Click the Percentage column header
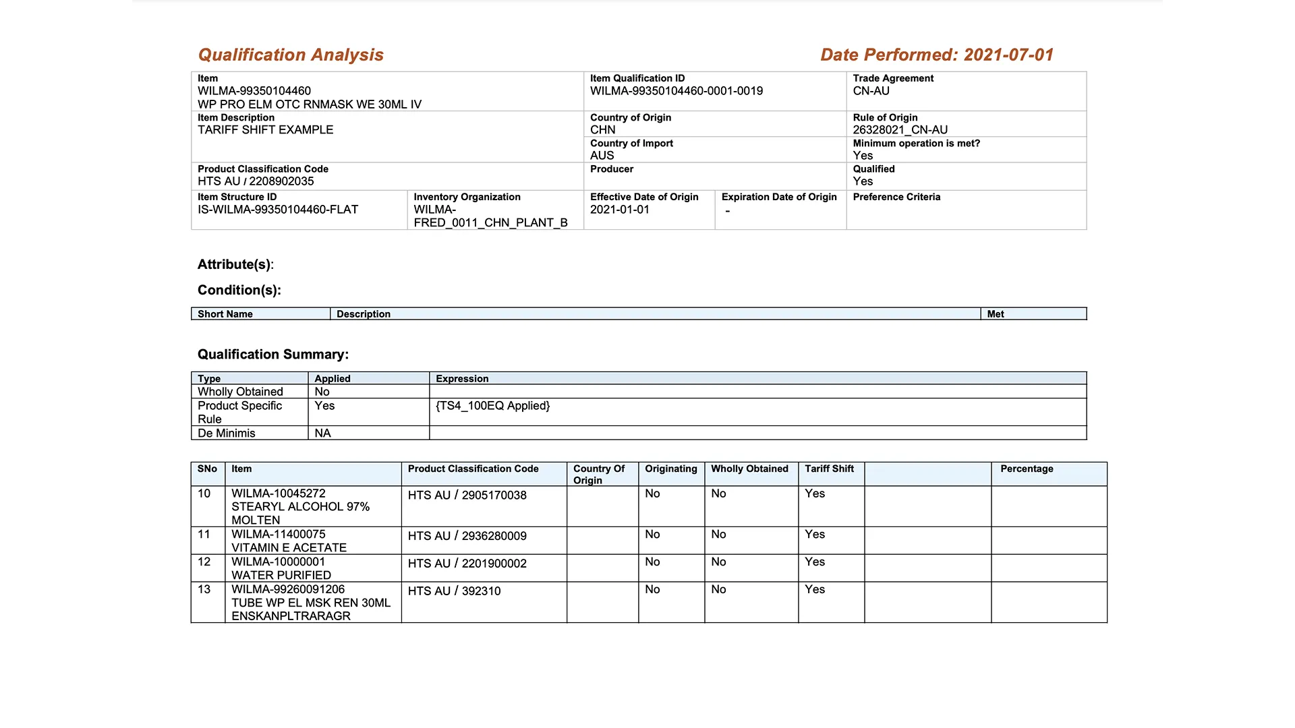1295x728 pixels. [1026, 469]
